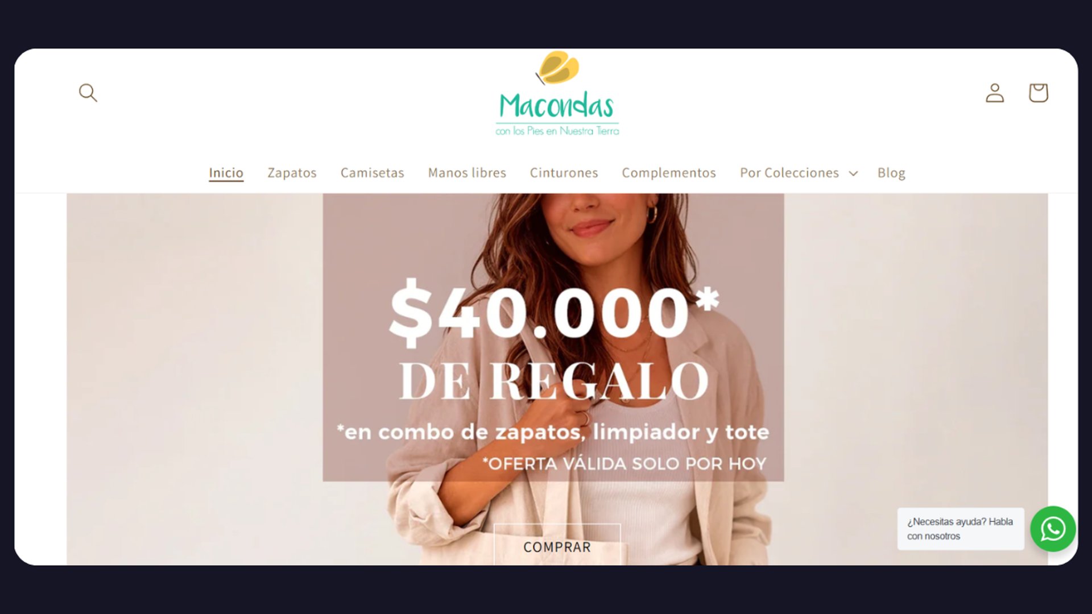1092x614 pixels.
Task: Visit the Blog link
Action: click(891, 173)
